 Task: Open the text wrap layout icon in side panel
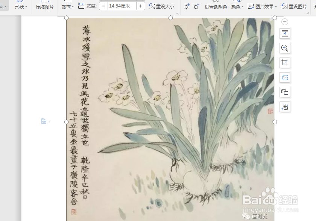(284, 33)
